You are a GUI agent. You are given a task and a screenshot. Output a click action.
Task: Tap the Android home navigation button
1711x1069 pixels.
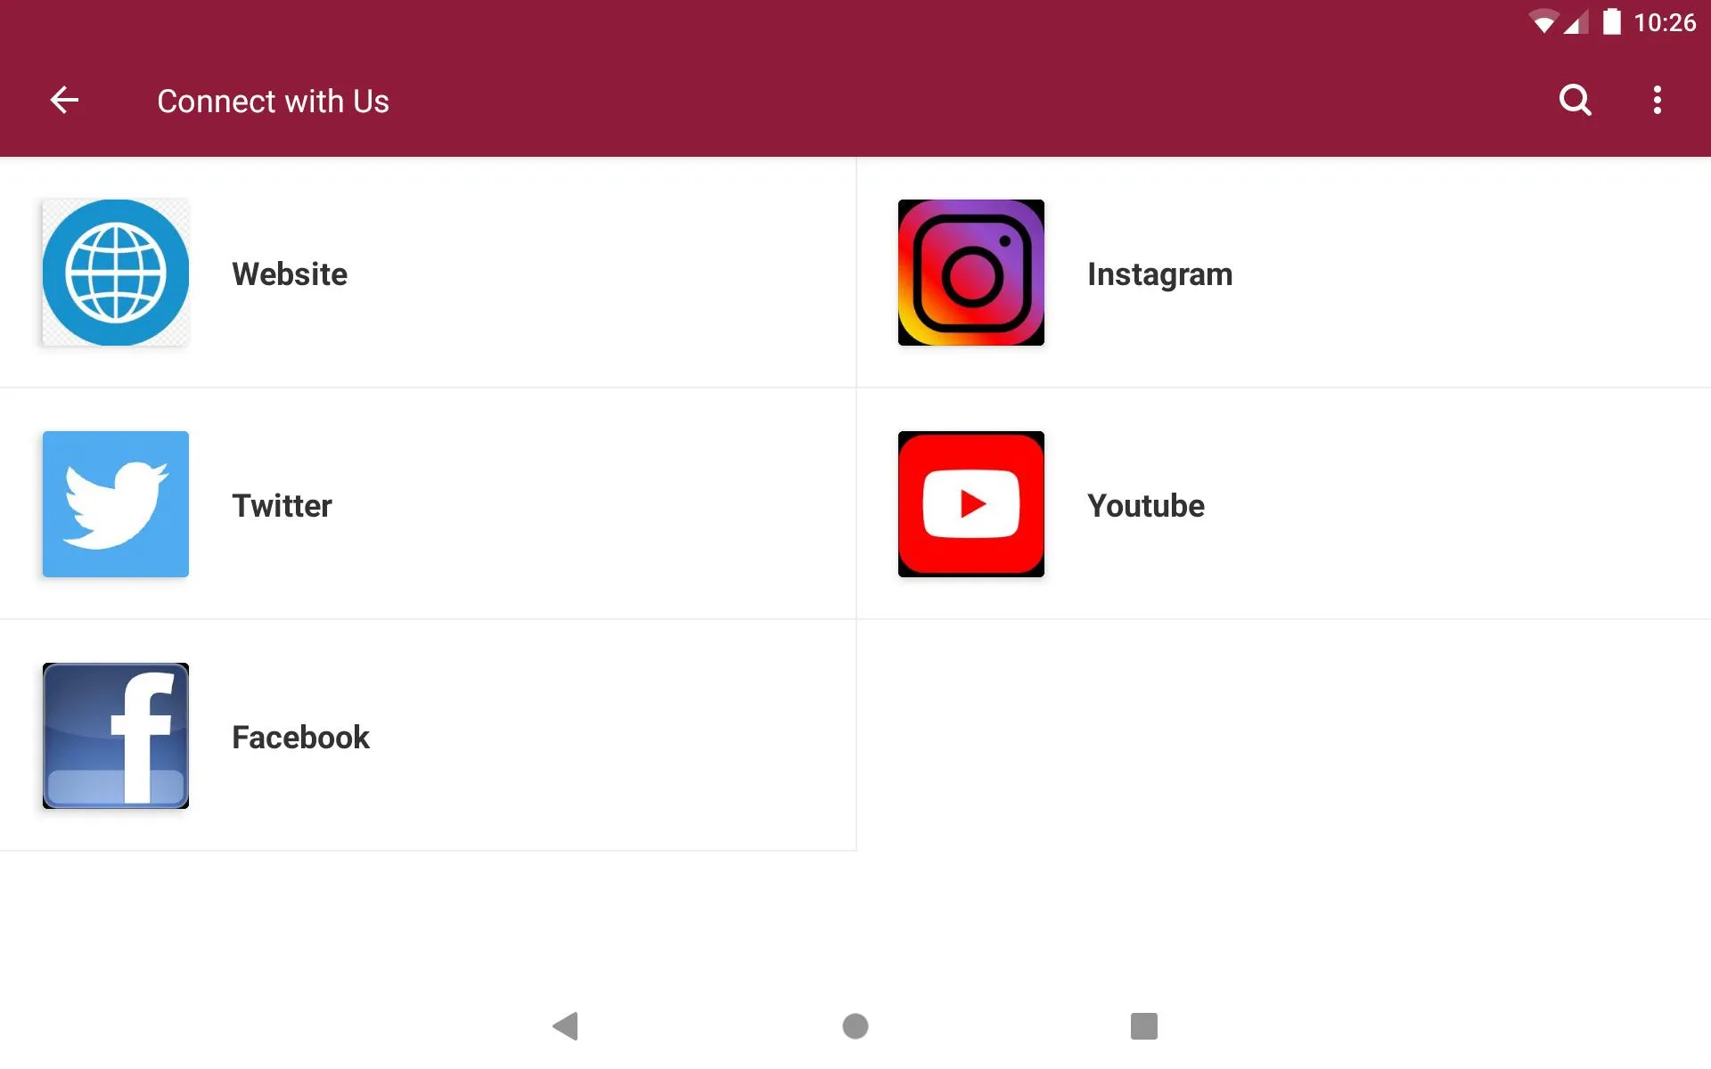[x=855, y=1024]
